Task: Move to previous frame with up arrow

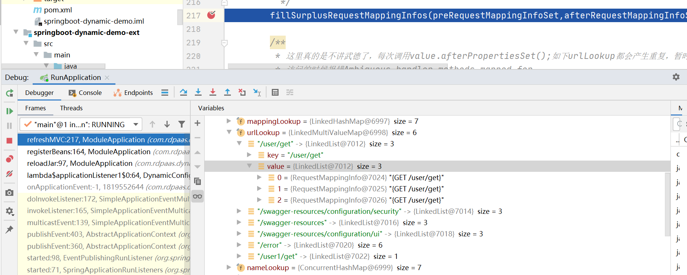Action: (x=152, y=124)
